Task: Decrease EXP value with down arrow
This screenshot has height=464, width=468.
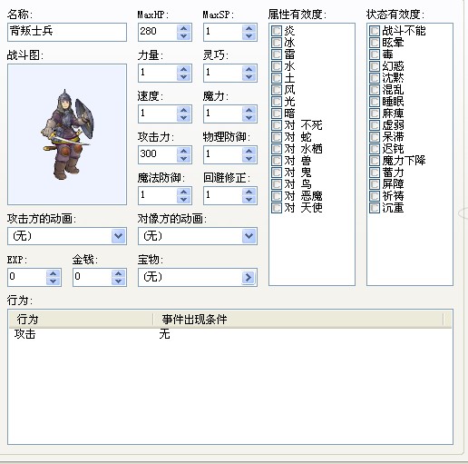Action: (53, 281)
